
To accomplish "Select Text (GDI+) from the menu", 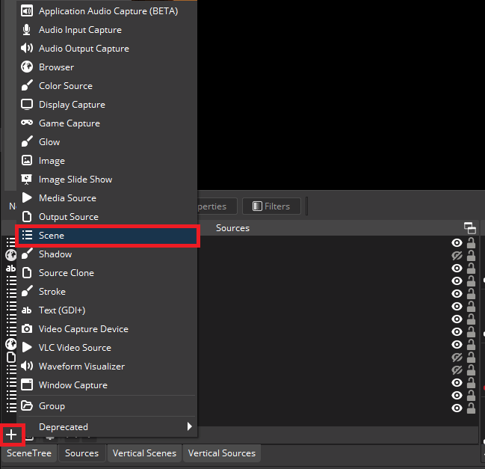I will coord(62,310).
